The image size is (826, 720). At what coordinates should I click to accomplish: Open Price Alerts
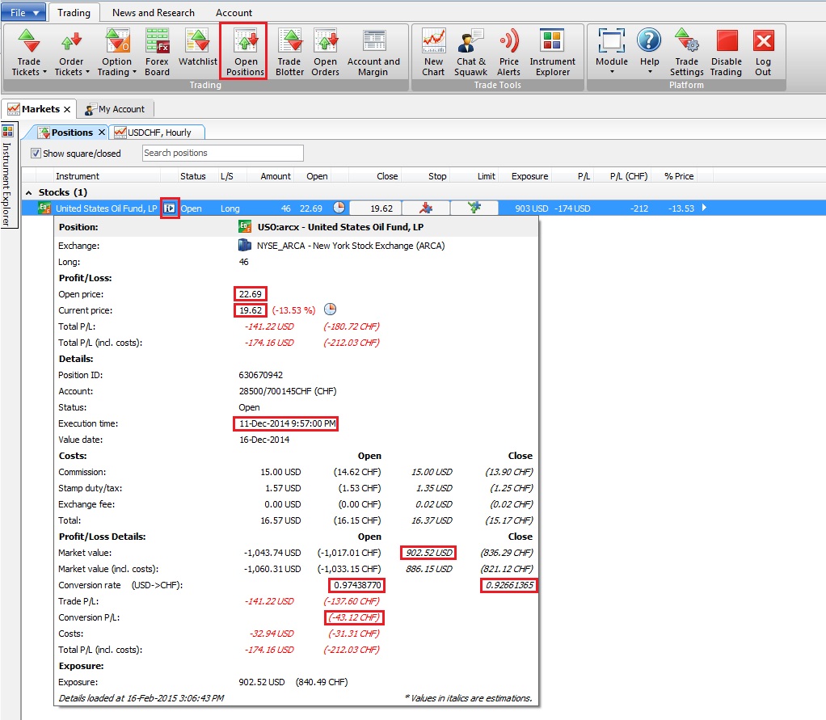coord(509,53)
